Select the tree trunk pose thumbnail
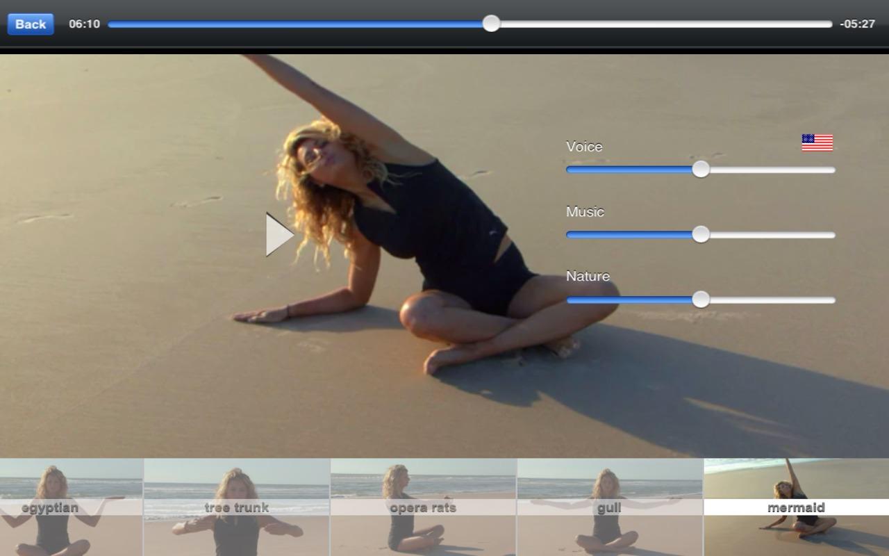This screenshot has width=889, height=556. point(237,507)
